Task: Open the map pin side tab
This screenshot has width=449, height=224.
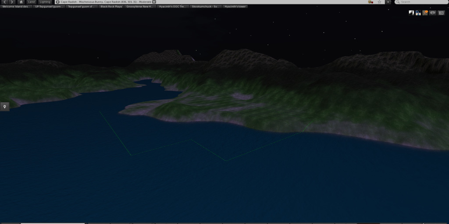Action: point(4,107)
